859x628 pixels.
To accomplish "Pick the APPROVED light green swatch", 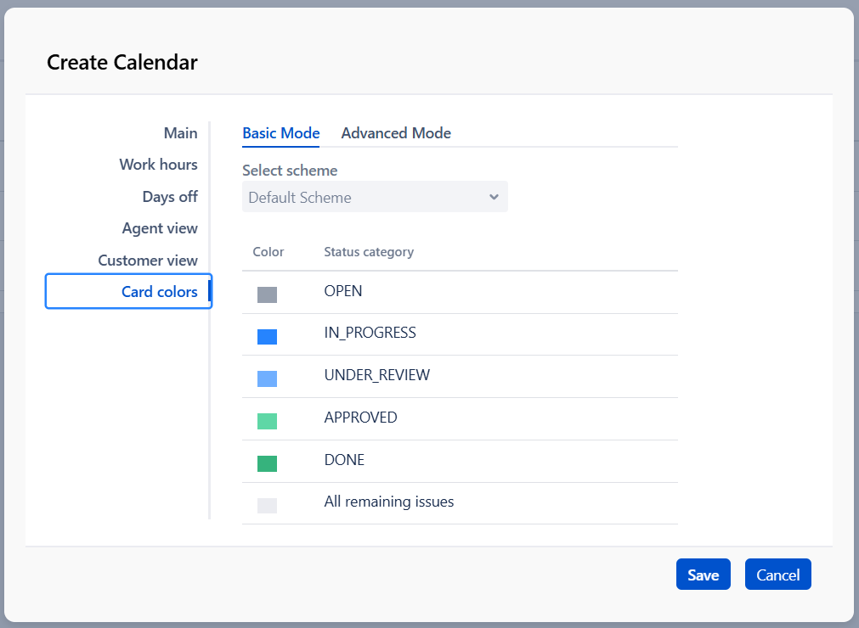I will pos(267,421).
